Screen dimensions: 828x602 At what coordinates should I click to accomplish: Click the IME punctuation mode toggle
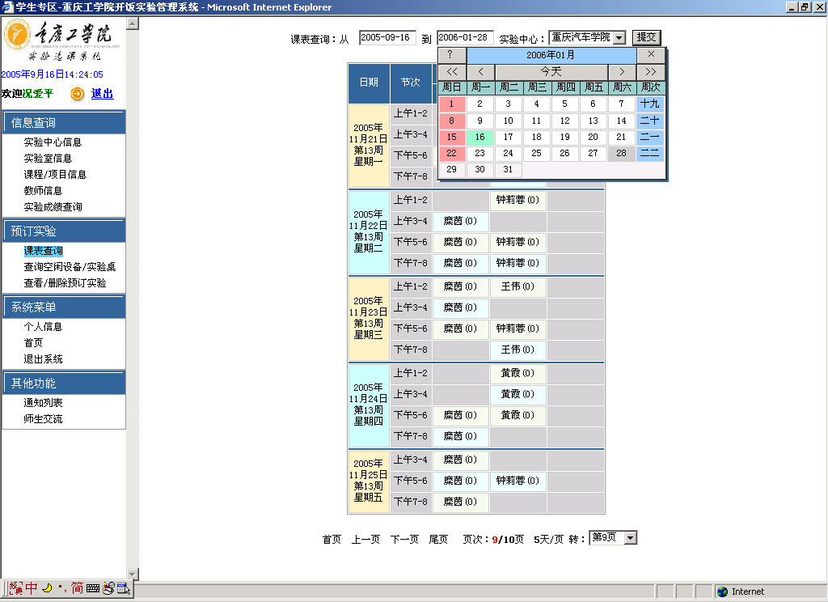[x=61, y=588]
